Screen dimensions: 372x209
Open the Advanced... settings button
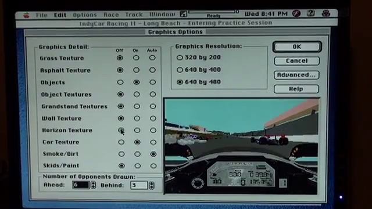pyautogui.click(x=296, y=75)
